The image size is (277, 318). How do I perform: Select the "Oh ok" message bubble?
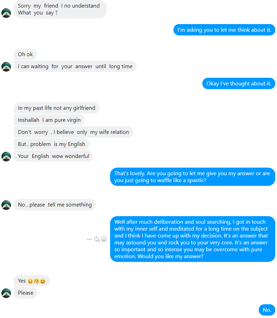(25, 54)
